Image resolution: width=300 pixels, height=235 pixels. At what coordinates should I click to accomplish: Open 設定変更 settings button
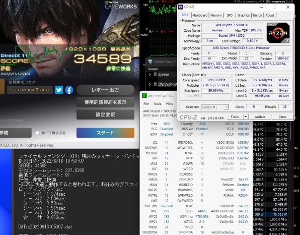[105, 114]
